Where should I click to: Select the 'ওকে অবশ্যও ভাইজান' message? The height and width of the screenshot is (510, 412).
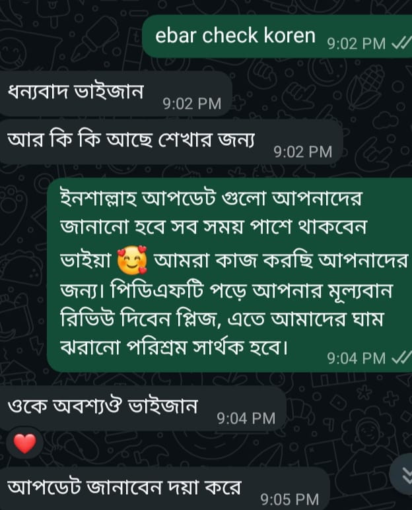[143, 408]
